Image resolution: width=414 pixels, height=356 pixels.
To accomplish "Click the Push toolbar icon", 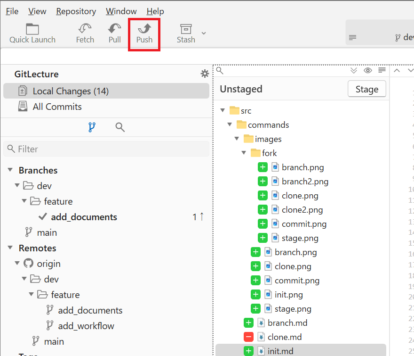I will pos(144,29).
